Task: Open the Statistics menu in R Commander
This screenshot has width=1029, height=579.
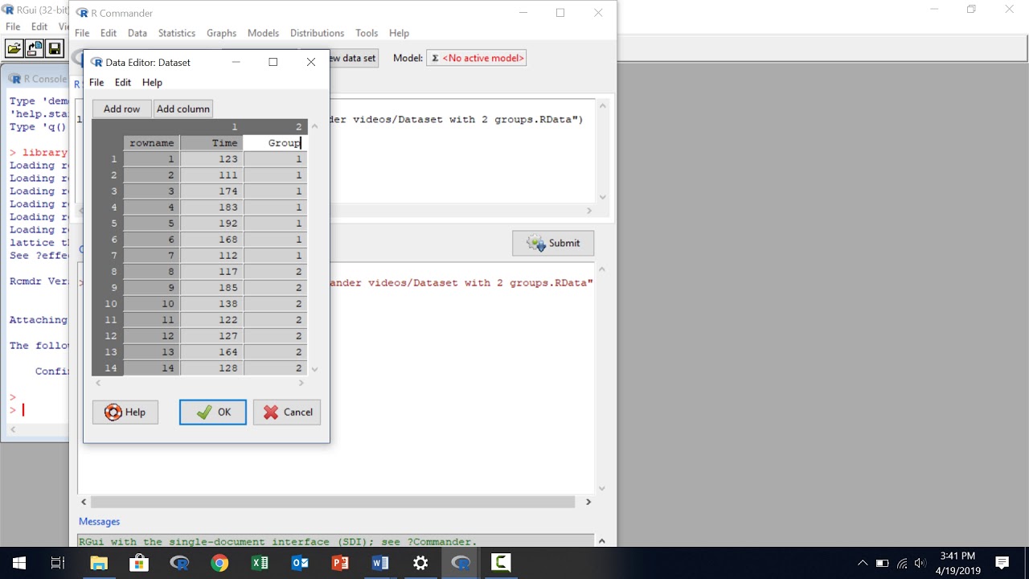Action: (177, 33)
